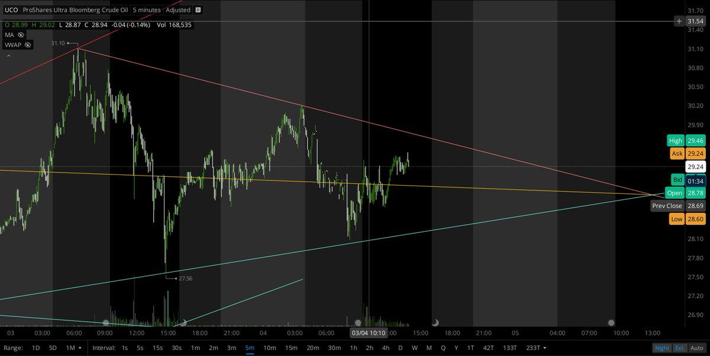Click the sun session marker above the 03/04 10:10 label

(357, 322)
